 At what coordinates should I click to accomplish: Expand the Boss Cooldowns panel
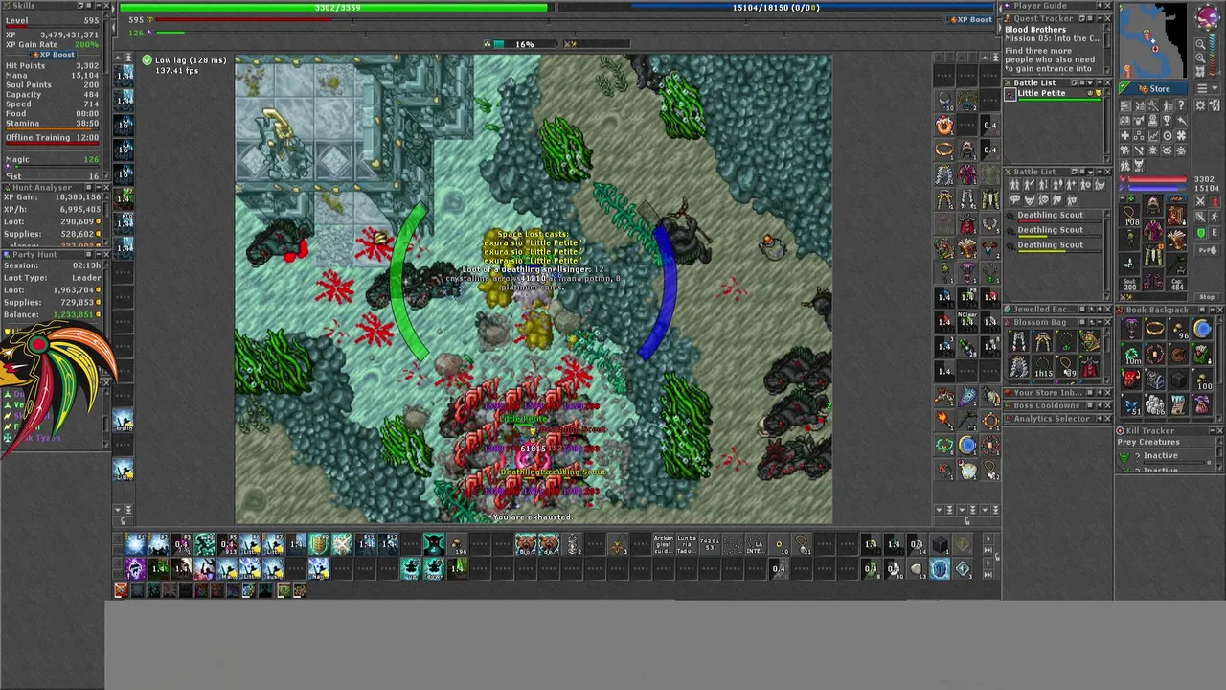point(1100,405)
